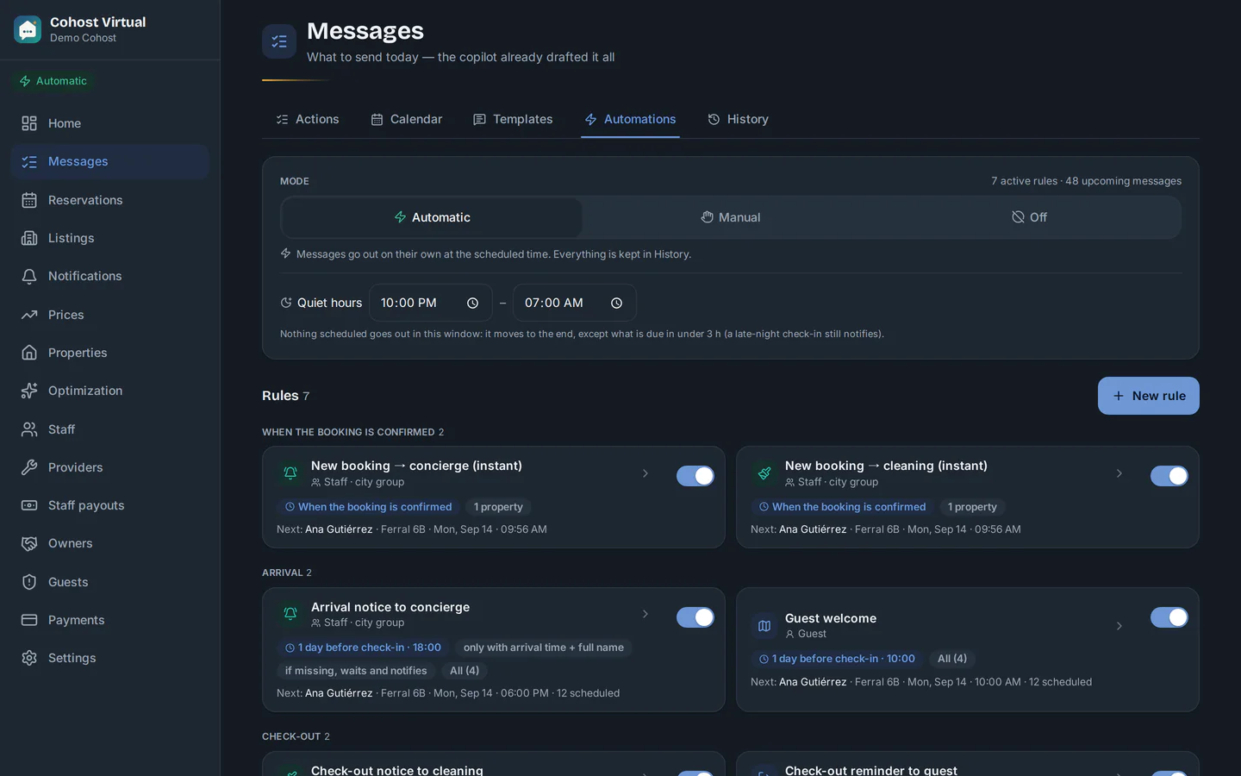Go to Owners section
The image size is (1241, 776).
click(x=109, y=543)
